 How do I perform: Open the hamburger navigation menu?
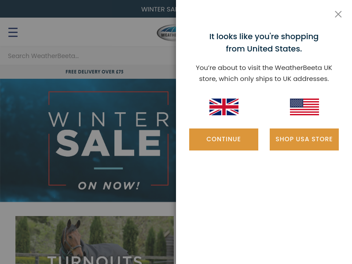coord(13,32)
